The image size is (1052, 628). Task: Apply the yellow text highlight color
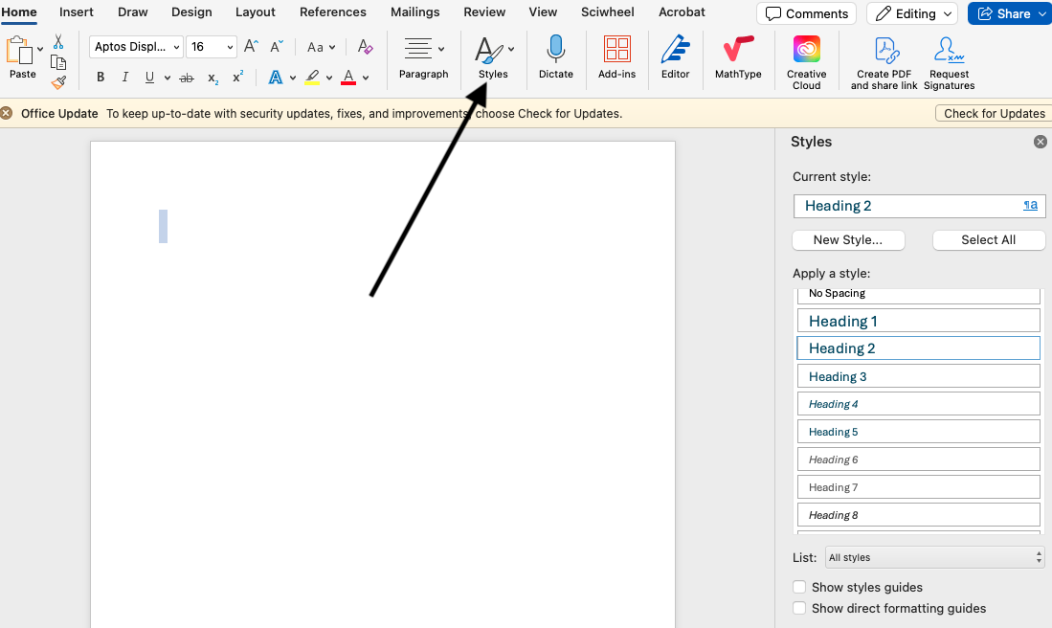[x=312, y=78]
